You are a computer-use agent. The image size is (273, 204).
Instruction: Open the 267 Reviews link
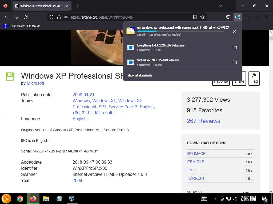tap(203, 121)
